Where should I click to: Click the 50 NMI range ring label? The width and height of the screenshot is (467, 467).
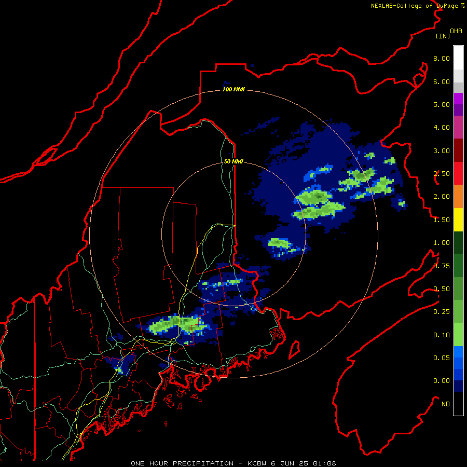point(233,161)
